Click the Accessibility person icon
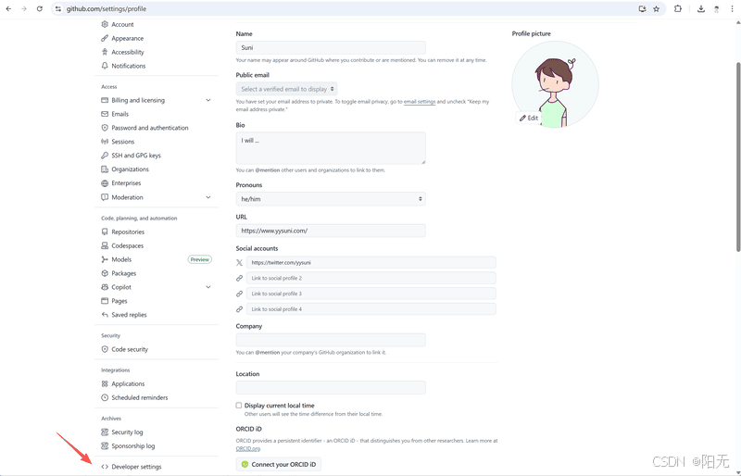741x476 pixels. 105,52
